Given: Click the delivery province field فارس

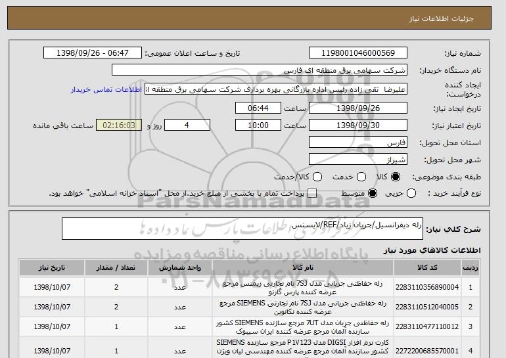Looking at the screenshot, I should (358, 143).
